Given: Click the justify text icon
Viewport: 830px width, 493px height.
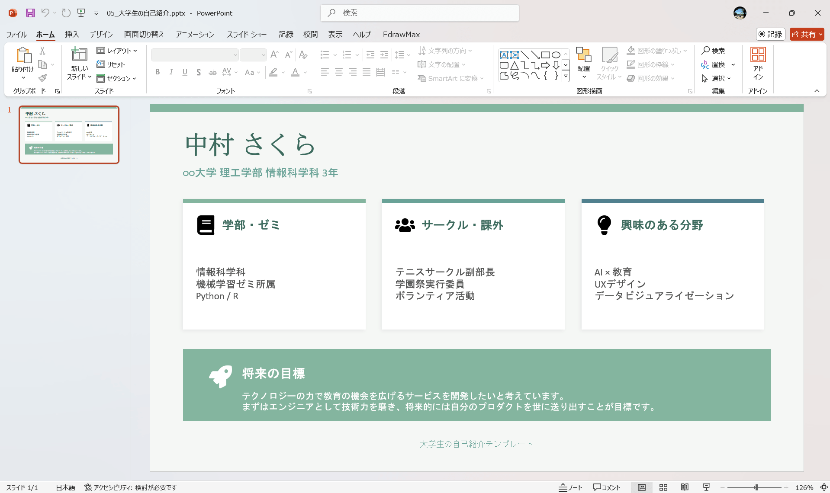Looking at the screenshot, I should pyautogui.click(x=367, y=72).
